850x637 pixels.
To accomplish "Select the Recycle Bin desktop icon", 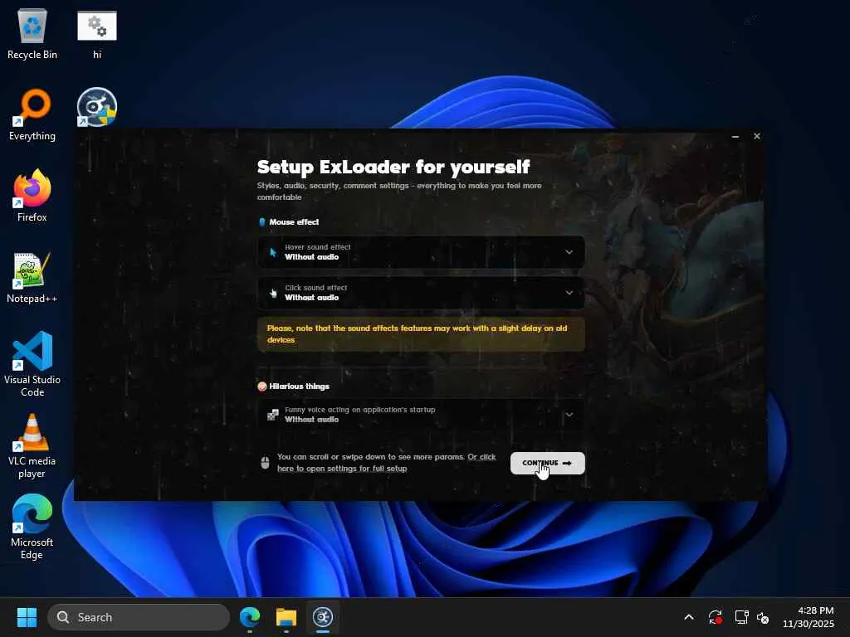I will [32, 33].
